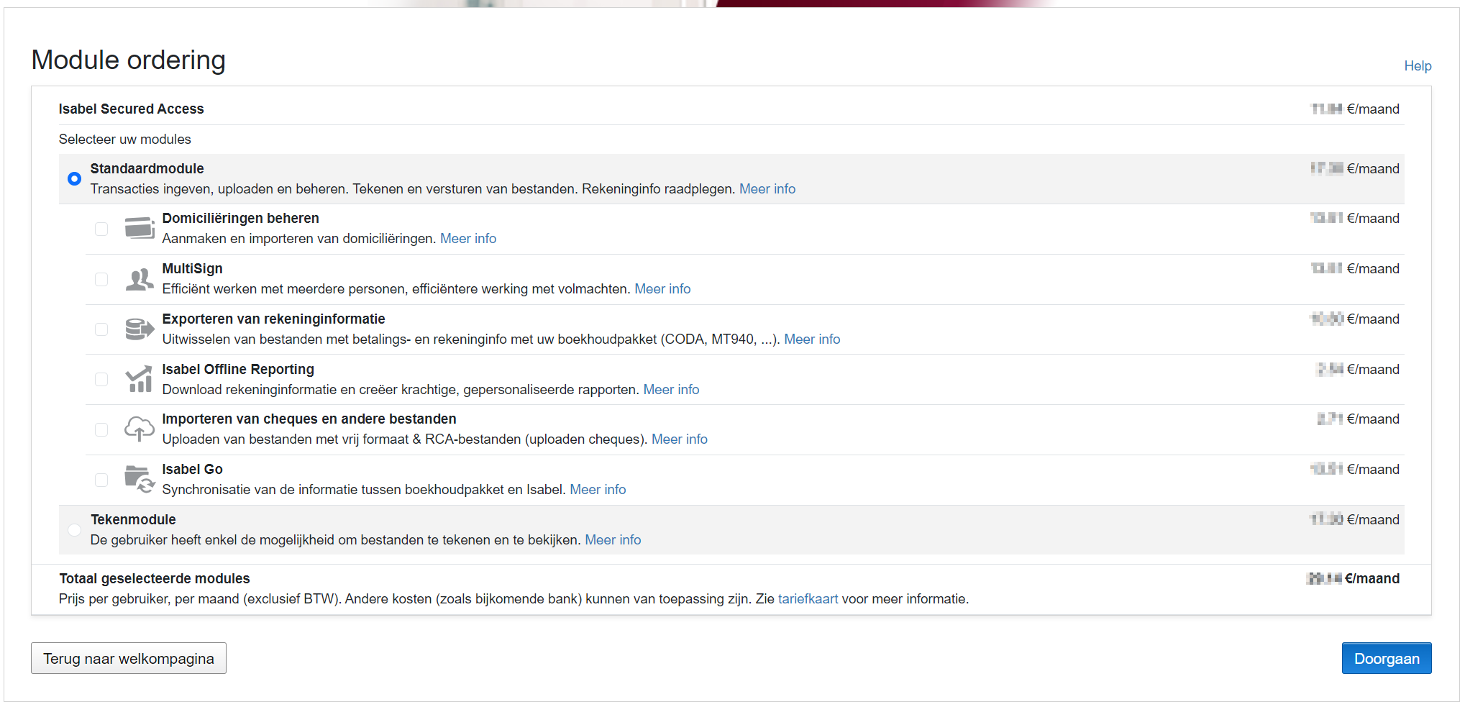Click the Selecteer uw modules text

tap(124, 139)
